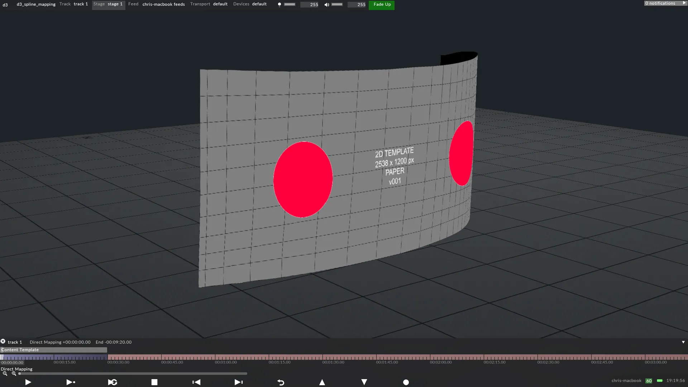The width and height of the screenshot is (688, 387).
Task: Select the loop play icon
Action: pyautogui.click(x=112, y=382)
